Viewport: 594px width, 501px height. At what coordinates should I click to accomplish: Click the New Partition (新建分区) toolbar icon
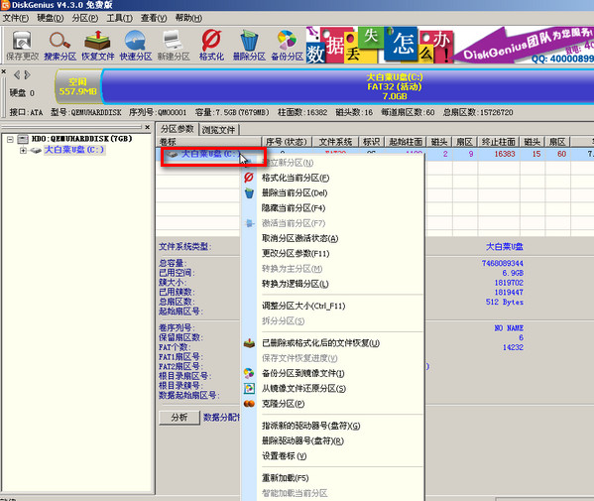pos(174,46)
